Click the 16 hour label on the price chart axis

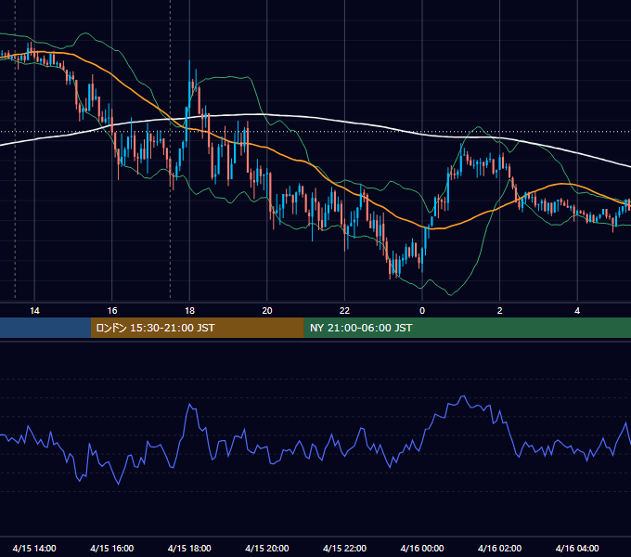(112, 311)
